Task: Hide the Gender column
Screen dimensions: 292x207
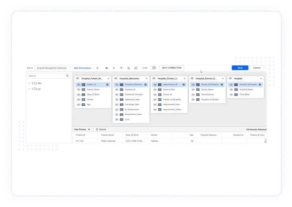Action: [x=79, y=100]
